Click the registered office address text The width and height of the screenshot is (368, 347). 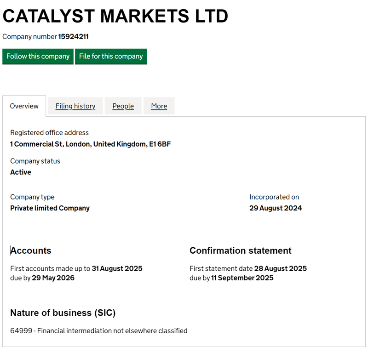click(91, 144)
